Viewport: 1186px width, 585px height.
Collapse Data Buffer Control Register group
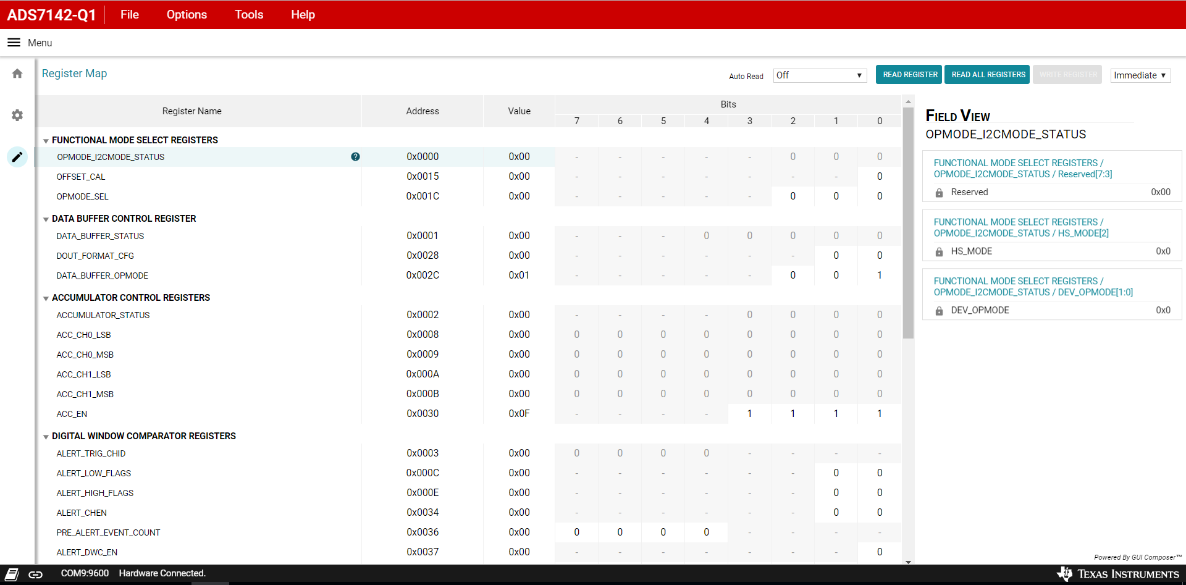coord(46,219)
